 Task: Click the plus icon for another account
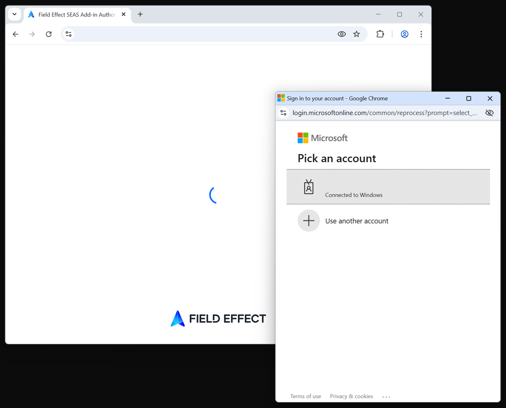coord(309,221)
